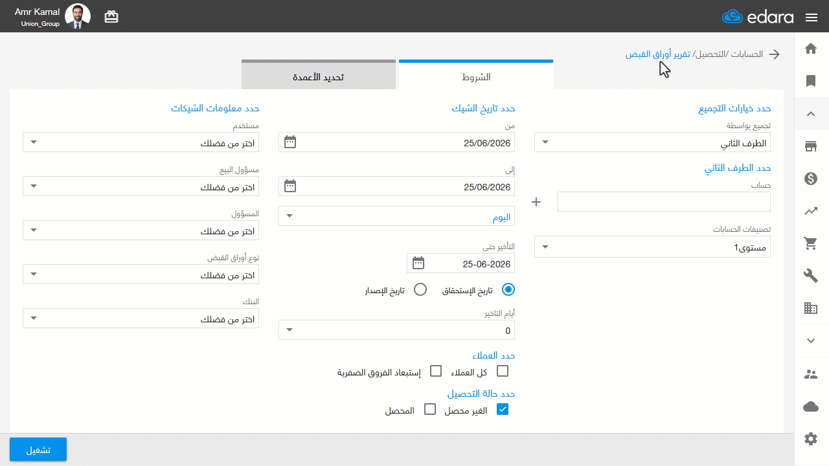Select the تاريخ الإستحقاق radio button
Screen dimensions: 829x466
508,290
